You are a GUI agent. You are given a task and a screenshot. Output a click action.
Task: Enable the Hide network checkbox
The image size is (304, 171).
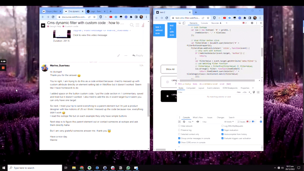tap(179, 126)
